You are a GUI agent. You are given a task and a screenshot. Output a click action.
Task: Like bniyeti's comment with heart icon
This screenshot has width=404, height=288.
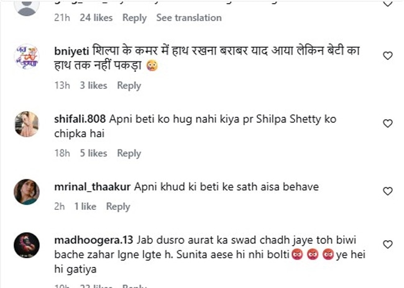[x=387, y=56]
